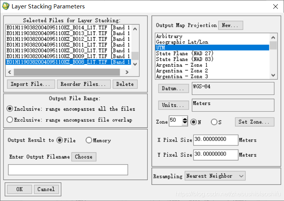Click the file list horizontal scrollbar thumb
This screenshot has width=284, height=201.
tap(67, 72)
